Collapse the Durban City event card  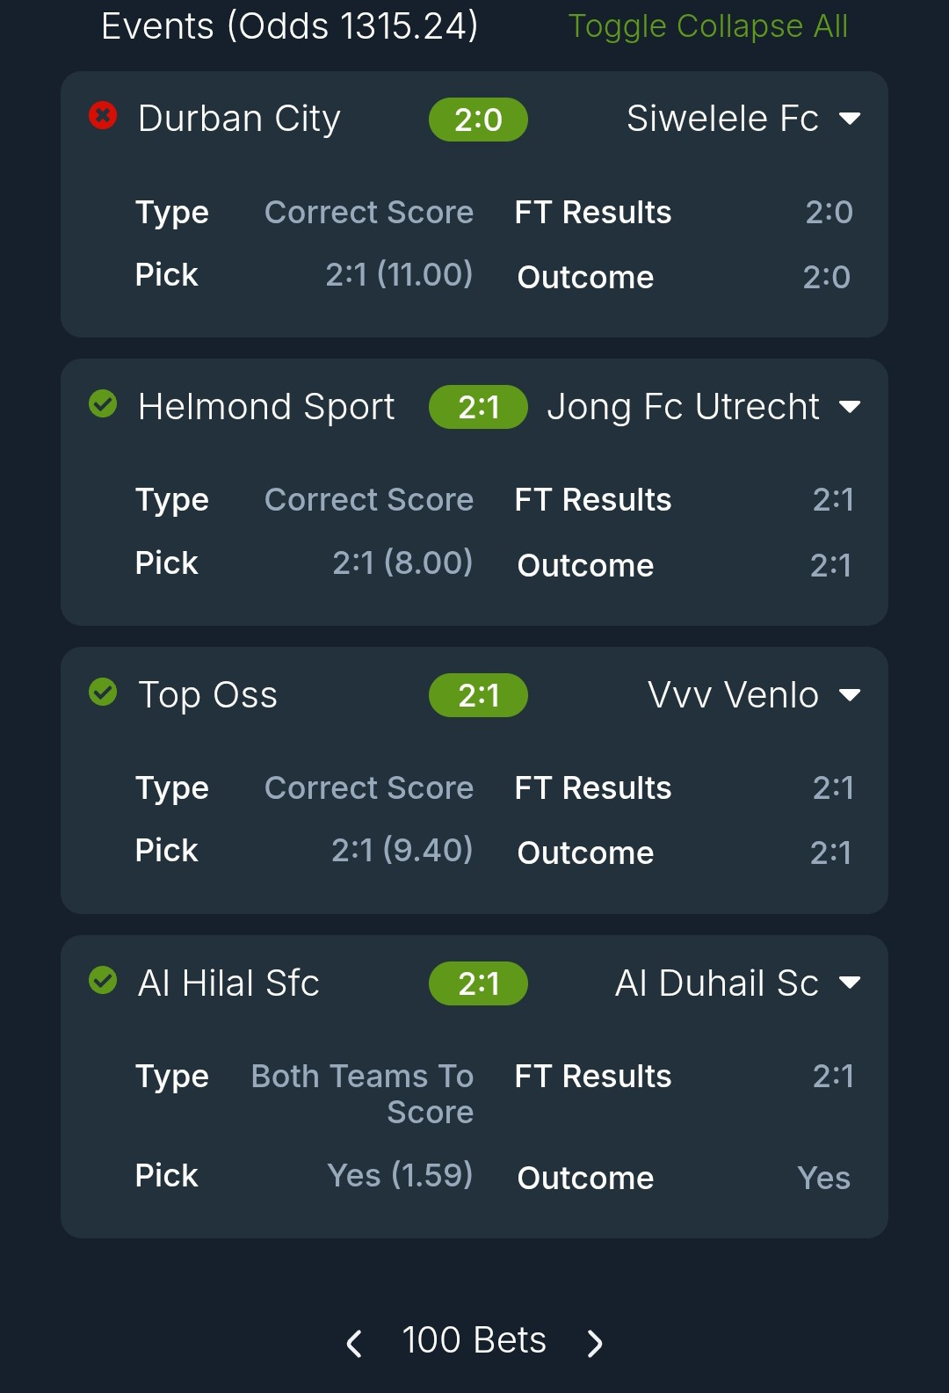click(x=849, y=119)
